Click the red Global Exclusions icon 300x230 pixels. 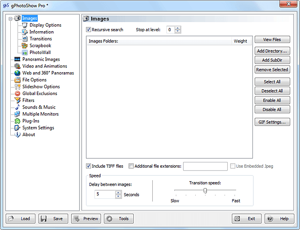click(17, 94)
